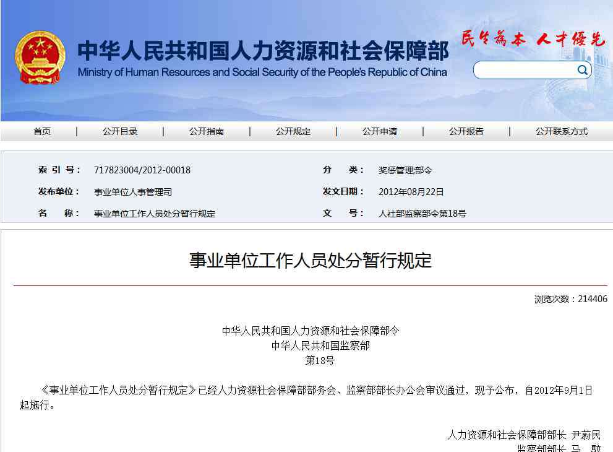Viewport: 613px width, 452px height.
Task: Click the 名称 field label
Action: pyautogui.click(x=59, y=213)
